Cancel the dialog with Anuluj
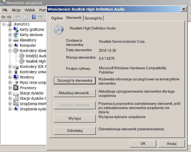191x152 pixels. pos(172,144)
